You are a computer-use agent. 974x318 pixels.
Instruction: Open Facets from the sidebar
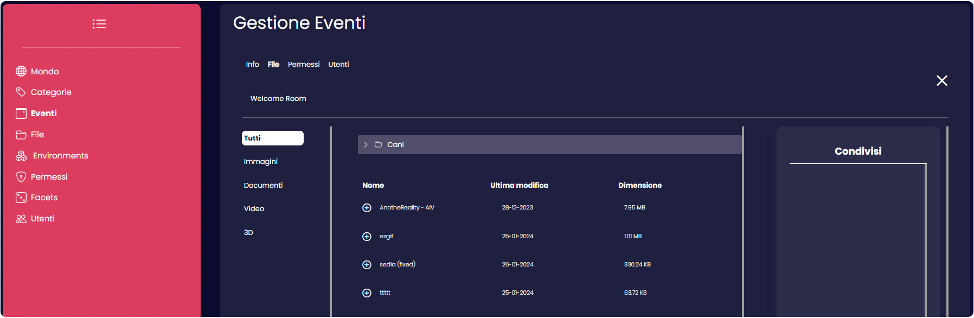[44, 198]
